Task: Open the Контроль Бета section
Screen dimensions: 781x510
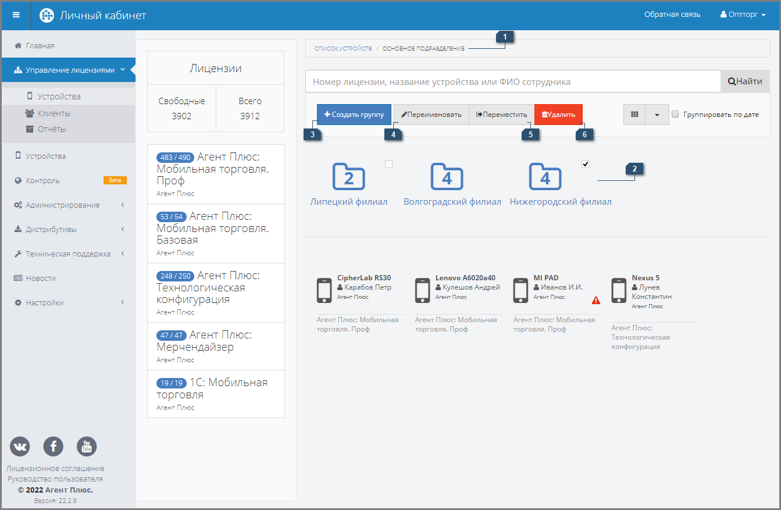Action: point(69,180)
